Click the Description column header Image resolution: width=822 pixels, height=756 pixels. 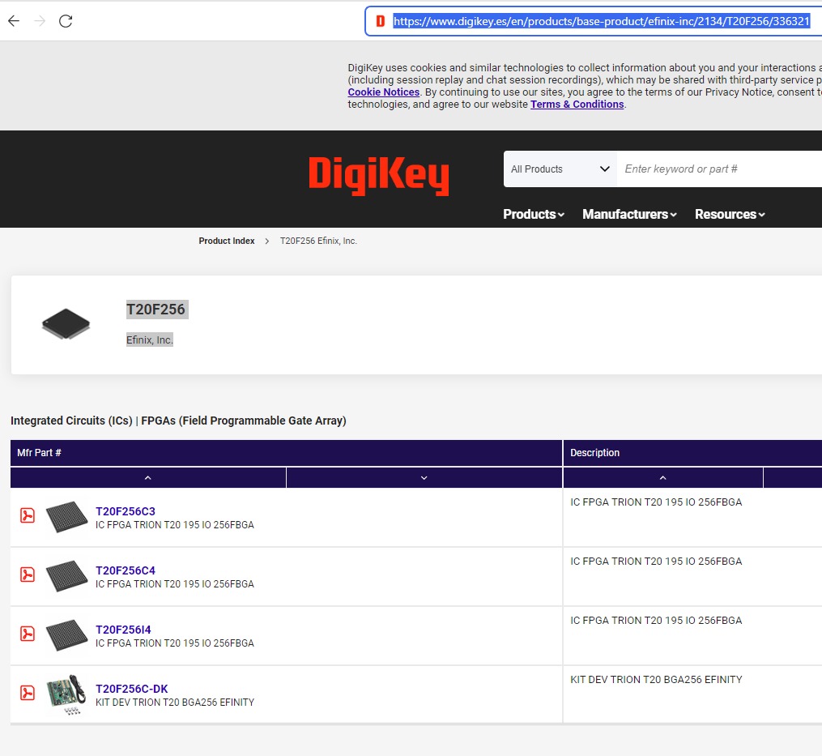coord(692,453)
